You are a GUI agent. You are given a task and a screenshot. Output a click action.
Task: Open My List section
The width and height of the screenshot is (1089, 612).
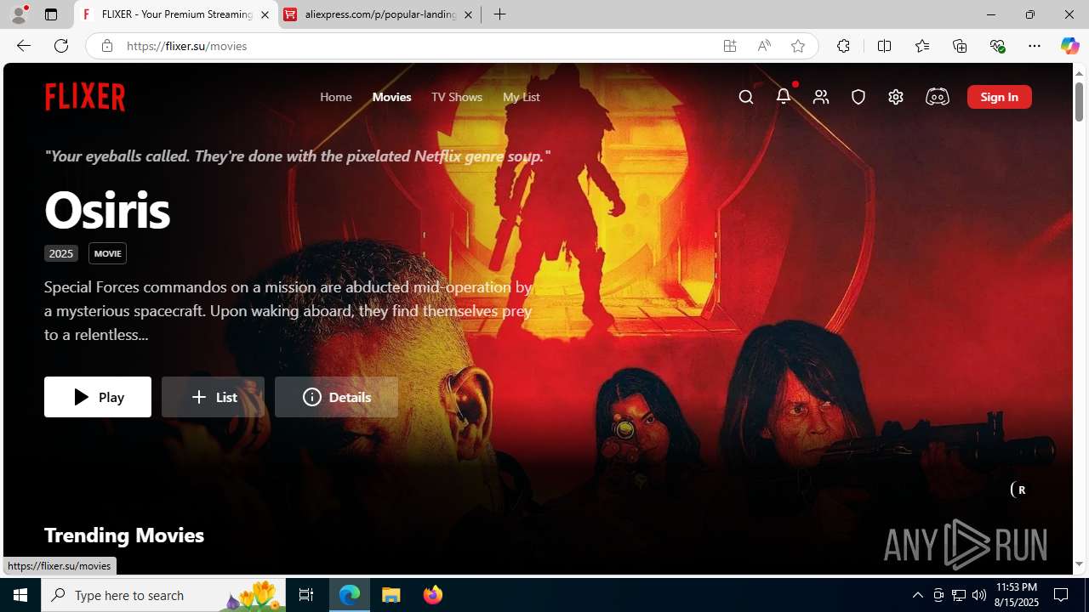click(521, 97)
